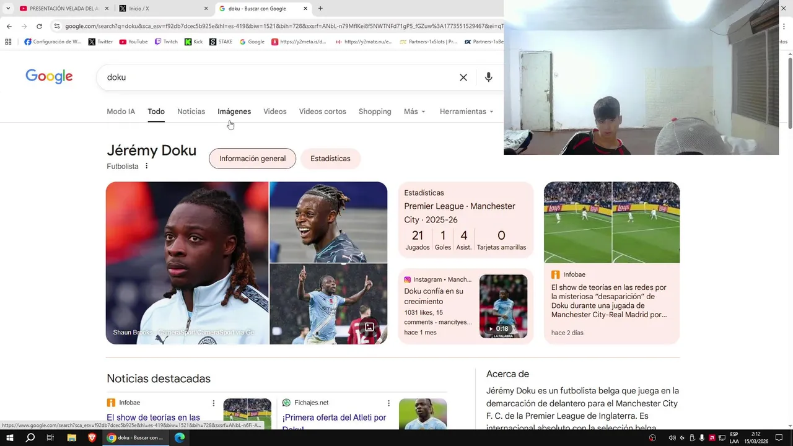This screenshot has height=446, width=793.
Task: Launch Microsoft Edge from taskbar
Action: click(x=180, y=438)
